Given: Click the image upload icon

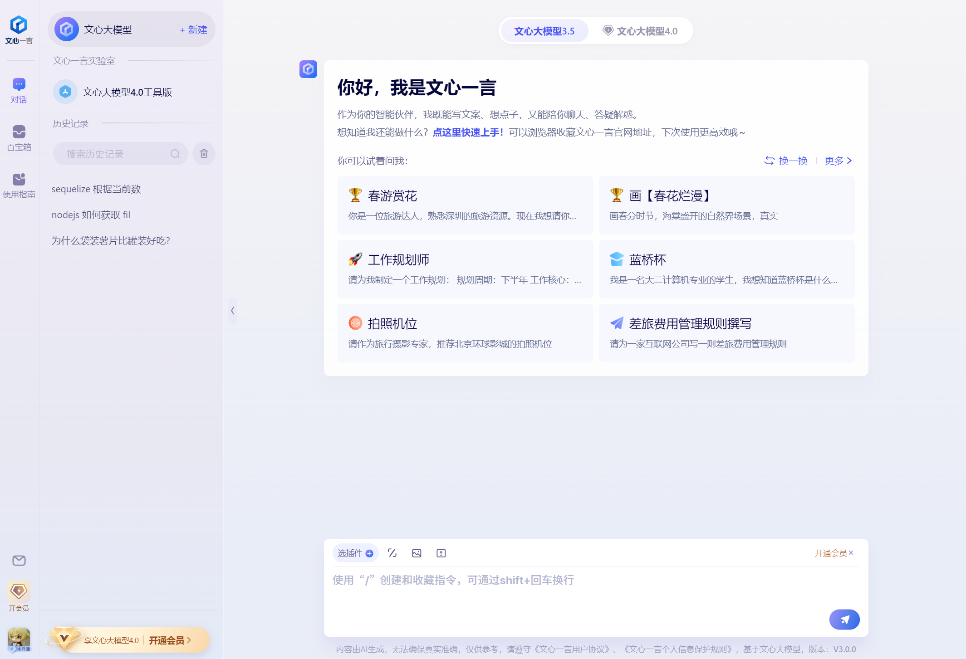Looking at the screenshot, I should click(417, 553).
